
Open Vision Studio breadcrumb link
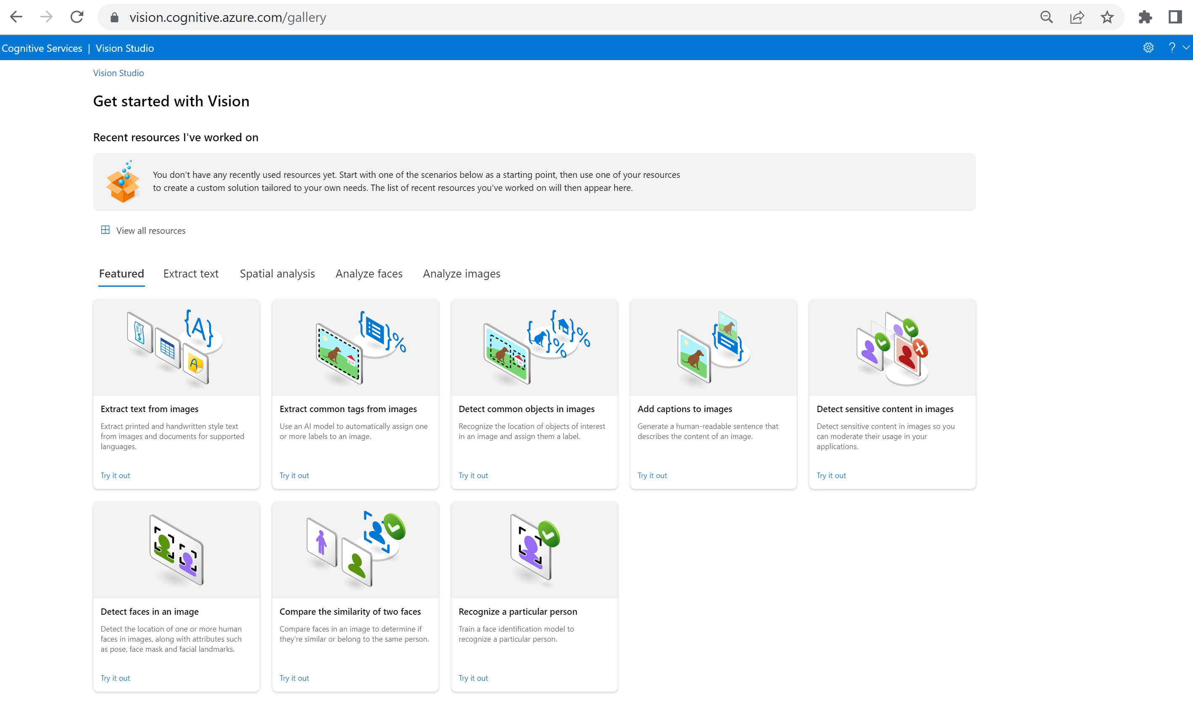coord(118,73)
